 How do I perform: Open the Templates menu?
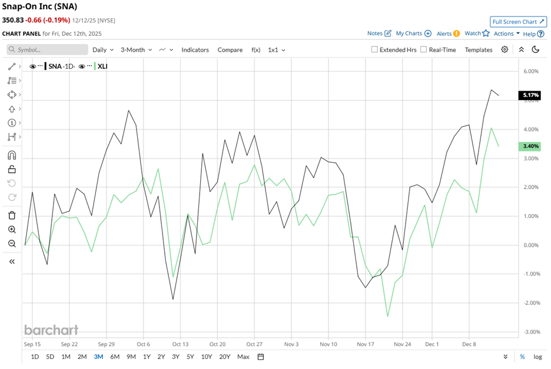479,50
